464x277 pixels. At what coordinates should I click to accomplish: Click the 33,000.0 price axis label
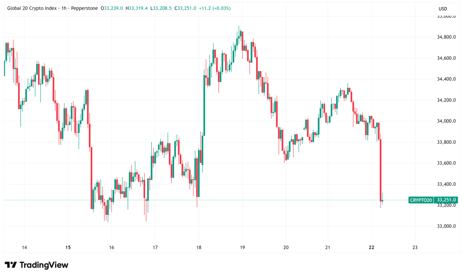[446, 226]
